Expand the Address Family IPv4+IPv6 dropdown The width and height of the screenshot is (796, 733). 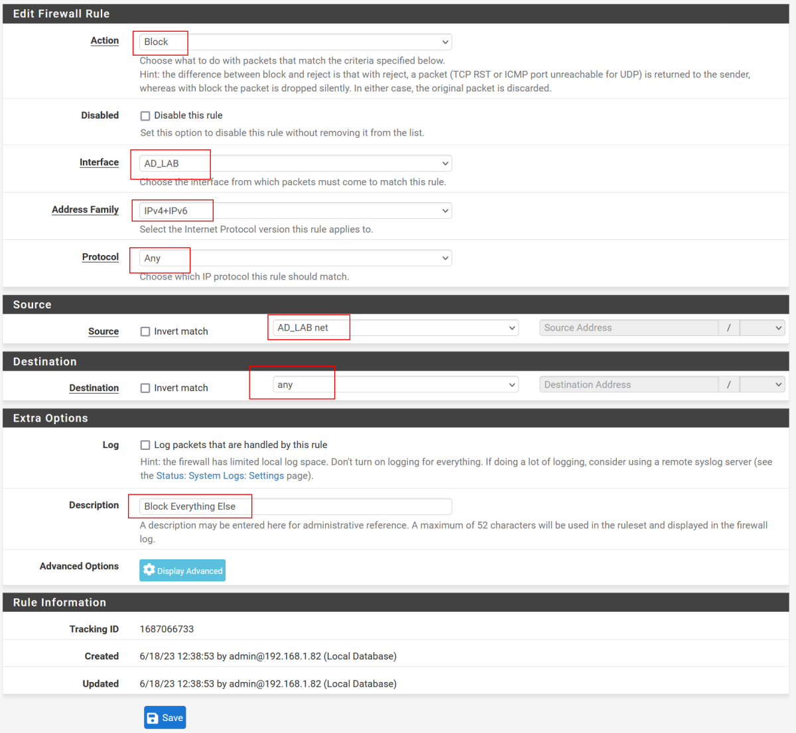point(295,211)
